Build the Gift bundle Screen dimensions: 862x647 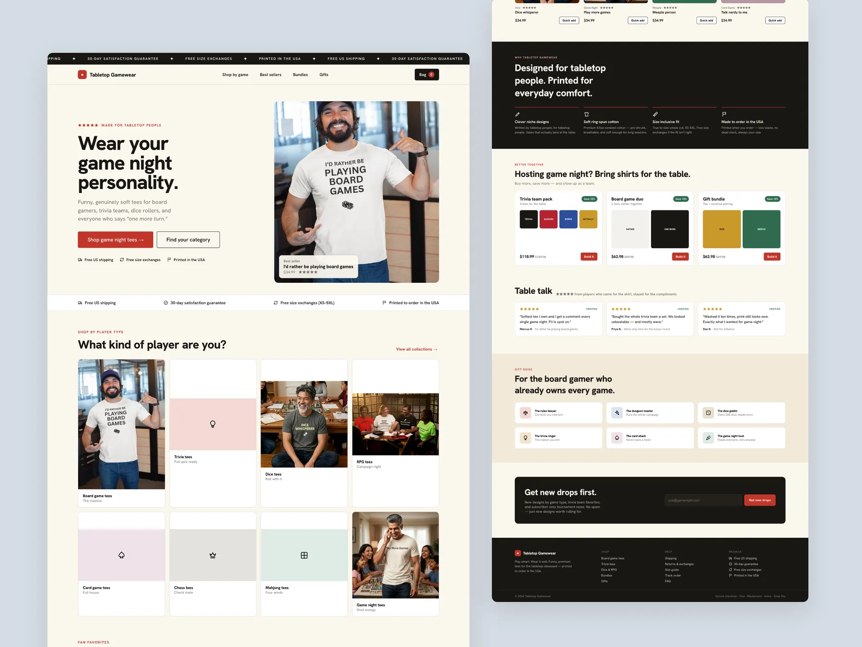pyautogui.click(x=772, y=257)
